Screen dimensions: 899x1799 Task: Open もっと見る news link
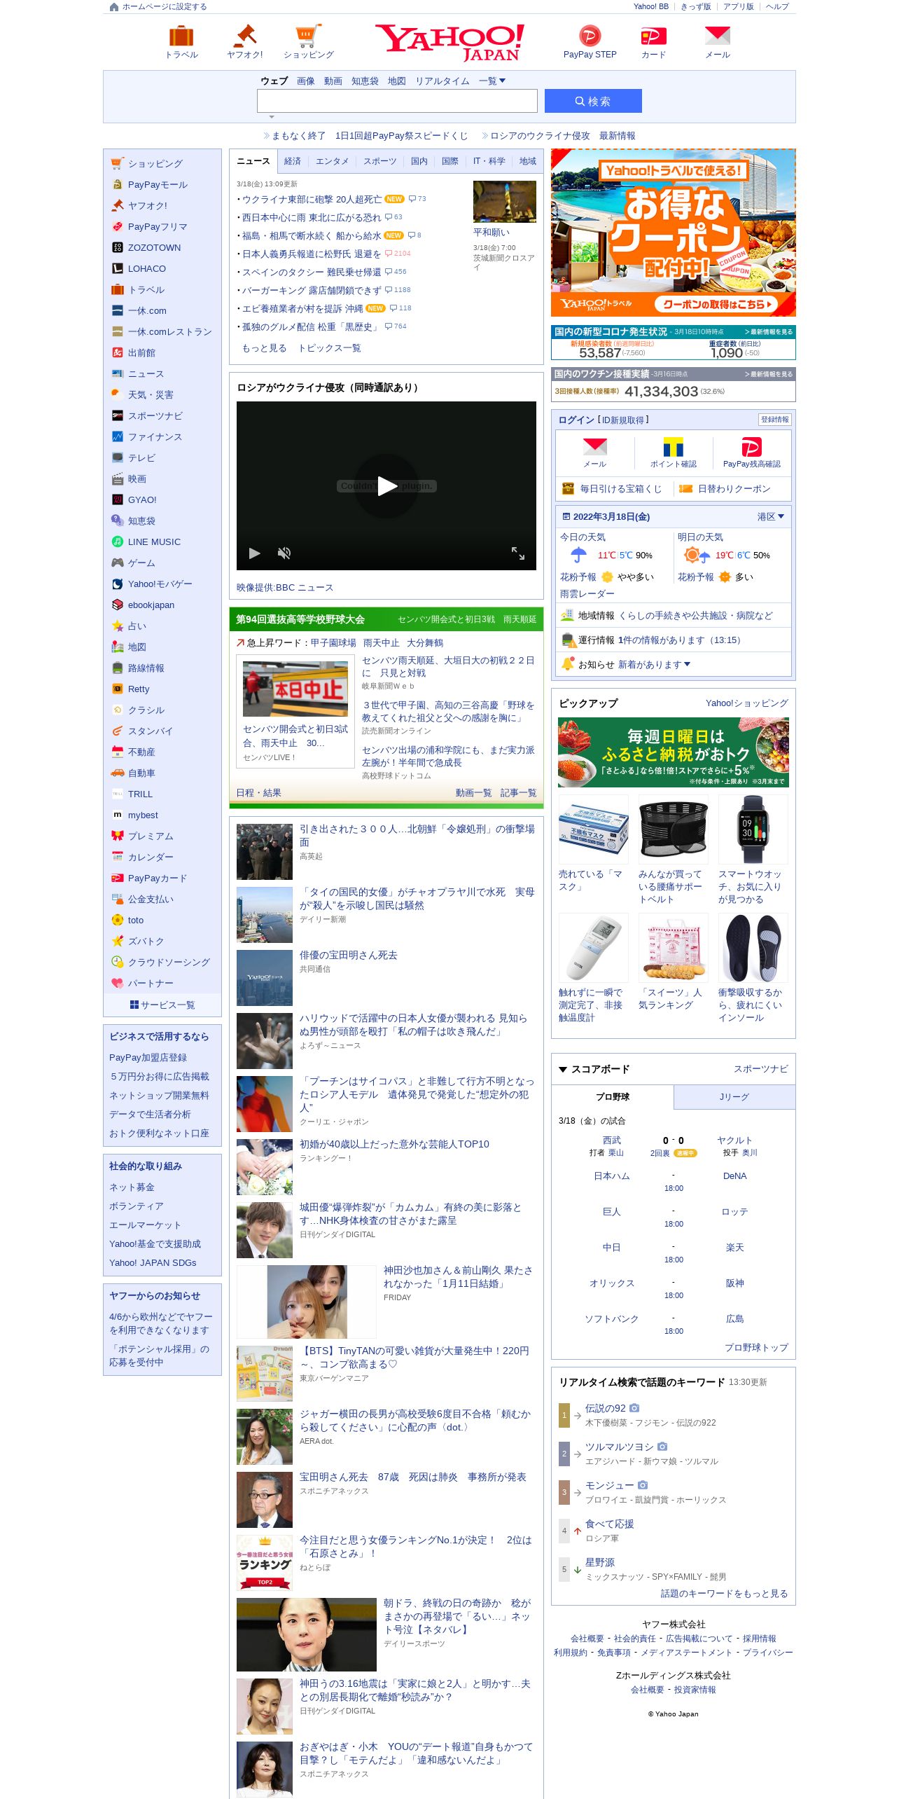[x=264, y=348]
